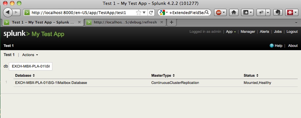
Task: Open the Alerts link
Action: 264,32
